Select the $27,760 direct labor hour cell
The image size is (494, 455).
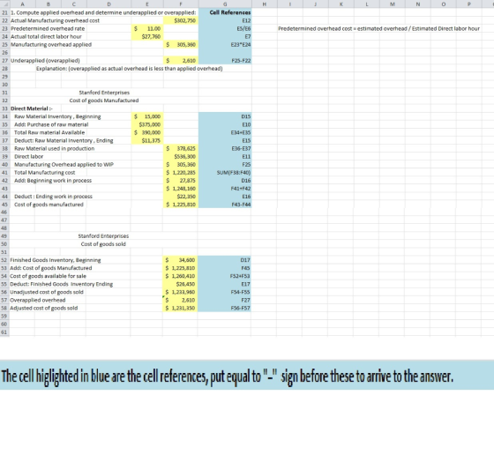[x=147, y=36]
